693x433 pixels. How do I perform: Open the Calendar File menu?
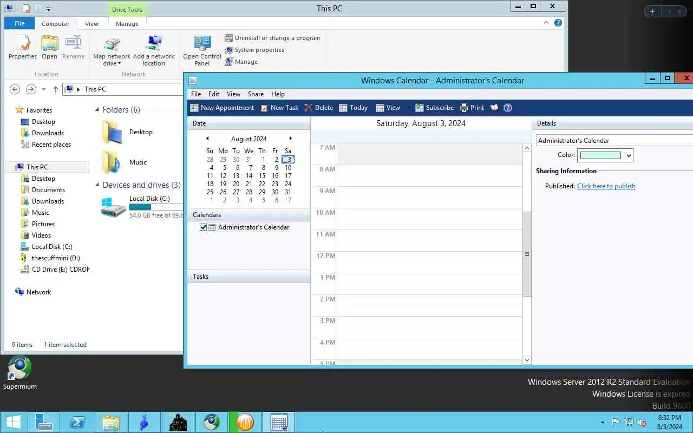click(196, 94)
